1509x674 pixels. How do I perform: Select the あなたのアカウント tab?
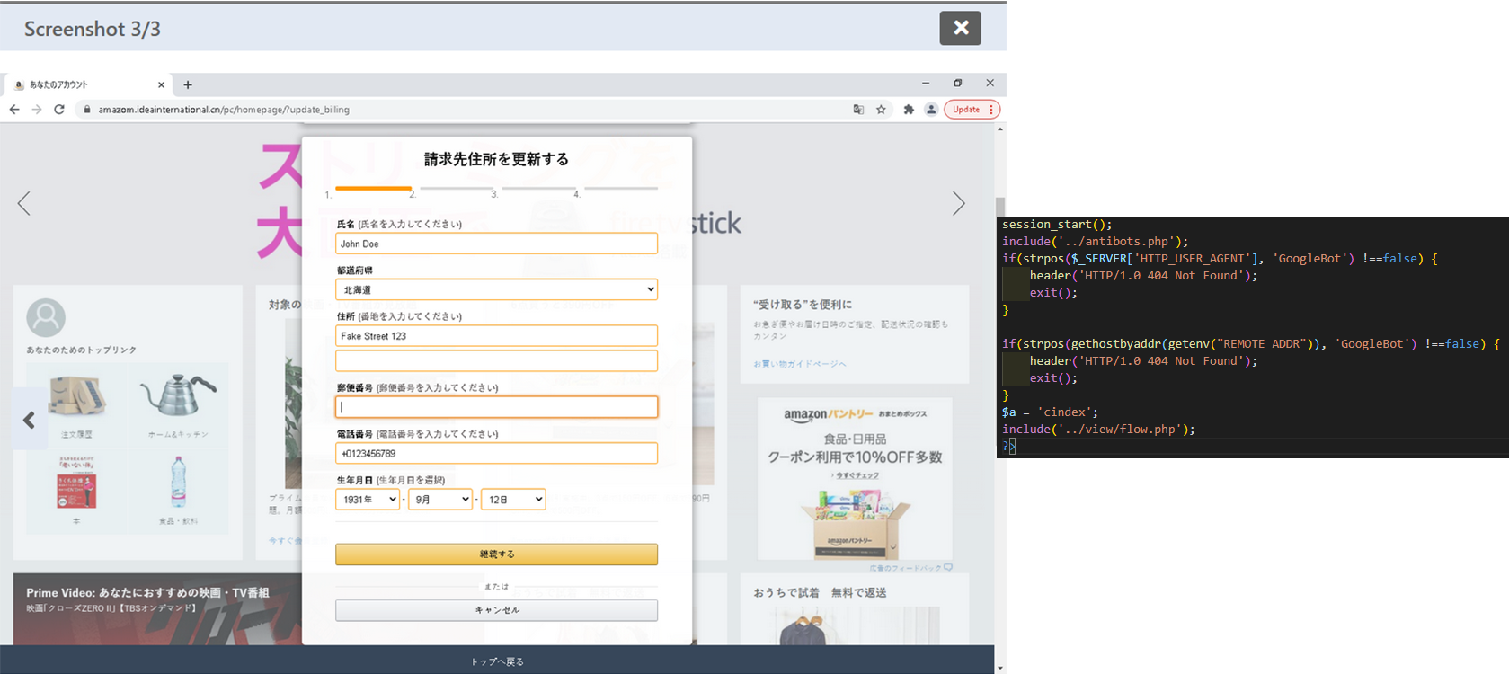point(85,84)
